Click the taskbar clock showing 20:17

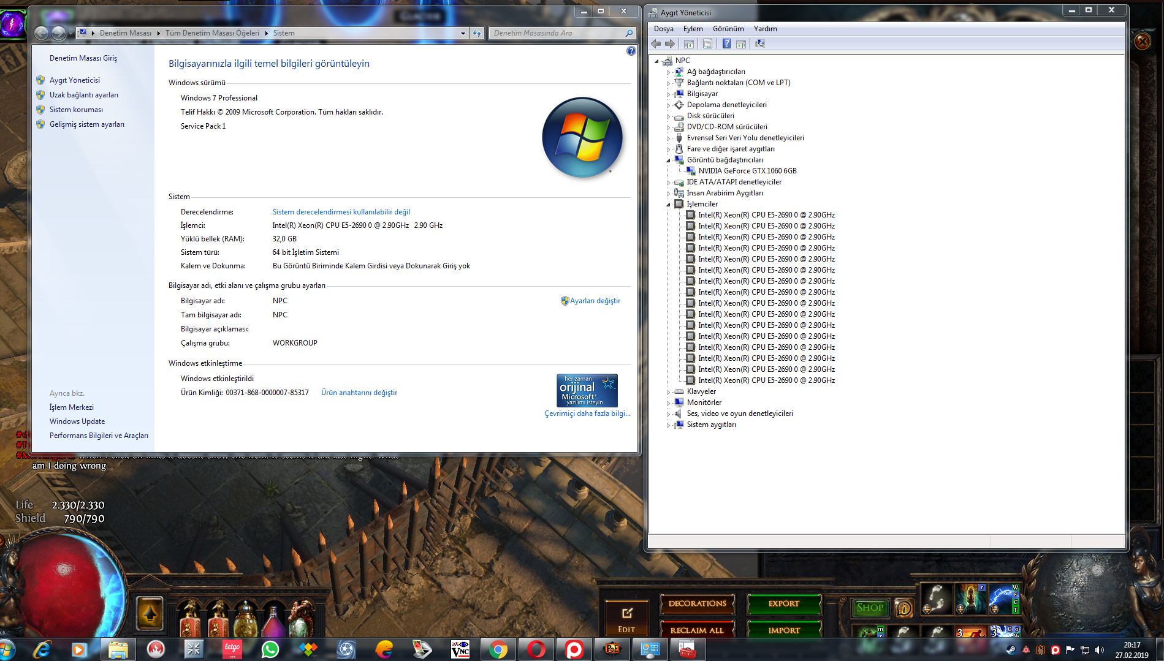(1132, 650)
